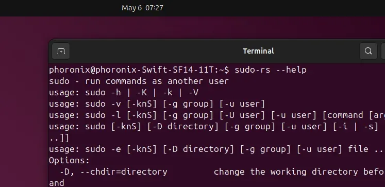The width and height of the screenshot is (385, 187).
Task: Click the typed sudo-rs --help command
Action: tap(271, 70)
